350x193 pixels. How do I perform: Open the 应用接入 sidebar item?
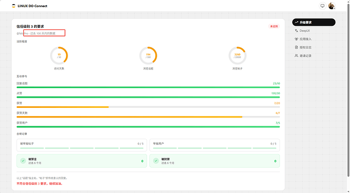point(313,39)
